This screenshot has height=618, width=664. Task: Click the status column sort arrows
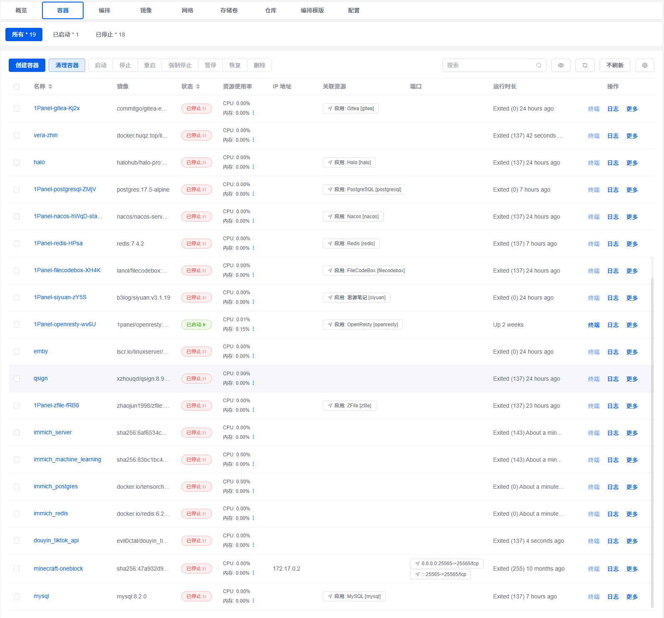(x=198, y=86)
